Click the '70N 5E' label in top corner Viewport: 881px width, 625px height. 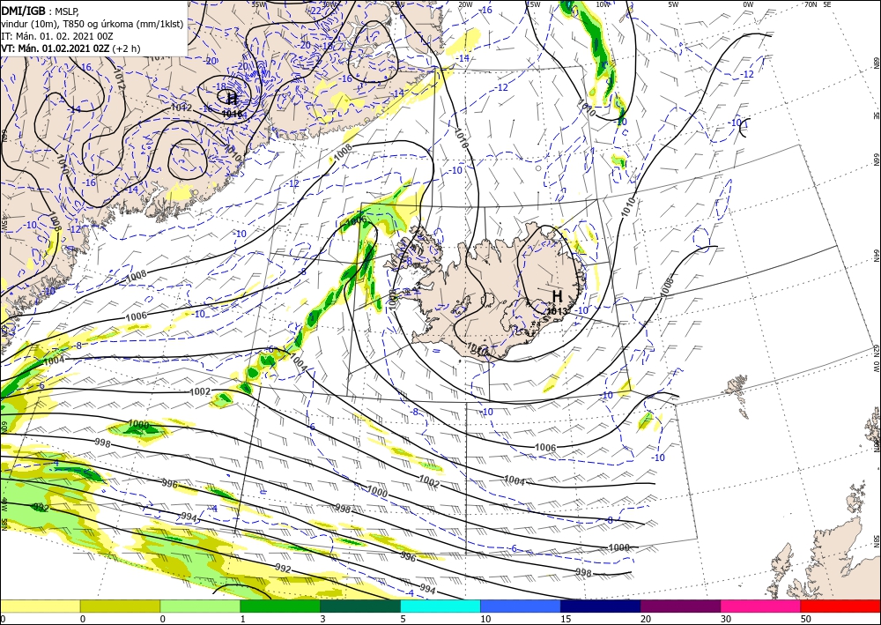(x=818, y=4)
